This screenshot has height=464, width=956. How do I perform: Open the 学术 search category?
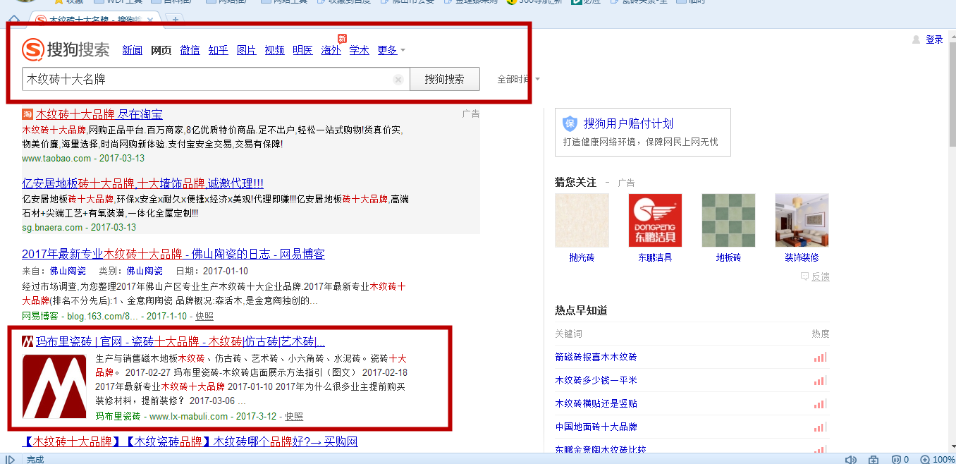(360, 50)
